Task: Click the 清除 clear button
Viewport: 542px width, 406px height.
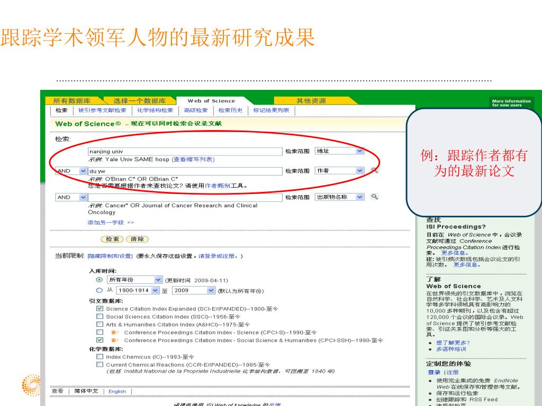Action: click(137, 239)
